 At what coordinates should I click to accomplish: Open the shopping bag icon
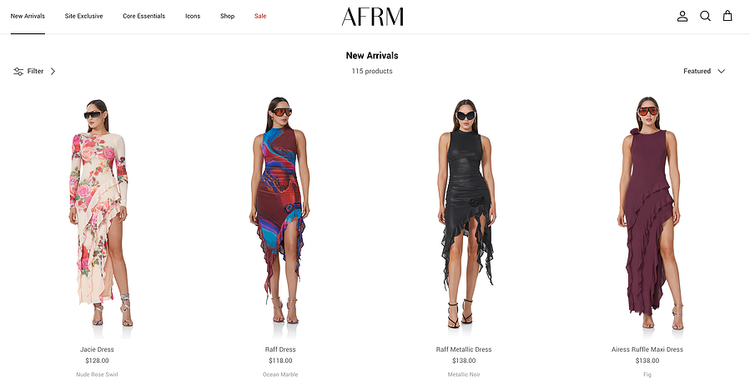pyautogui.click(x=727, y=16)
